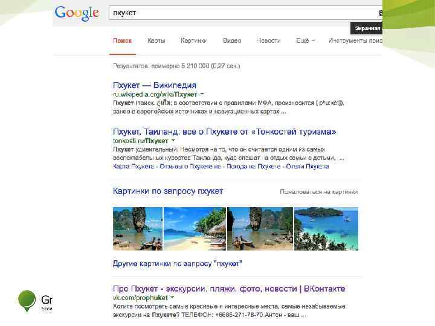Image resolution: width=435 pixels, height=326 pixels.
Task: Expand the arrow next to vk.com/prophuket
Action: (x=172, y=298)
